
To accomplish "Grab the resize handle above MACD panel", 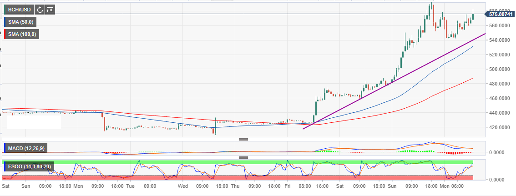I will point(243,139).
